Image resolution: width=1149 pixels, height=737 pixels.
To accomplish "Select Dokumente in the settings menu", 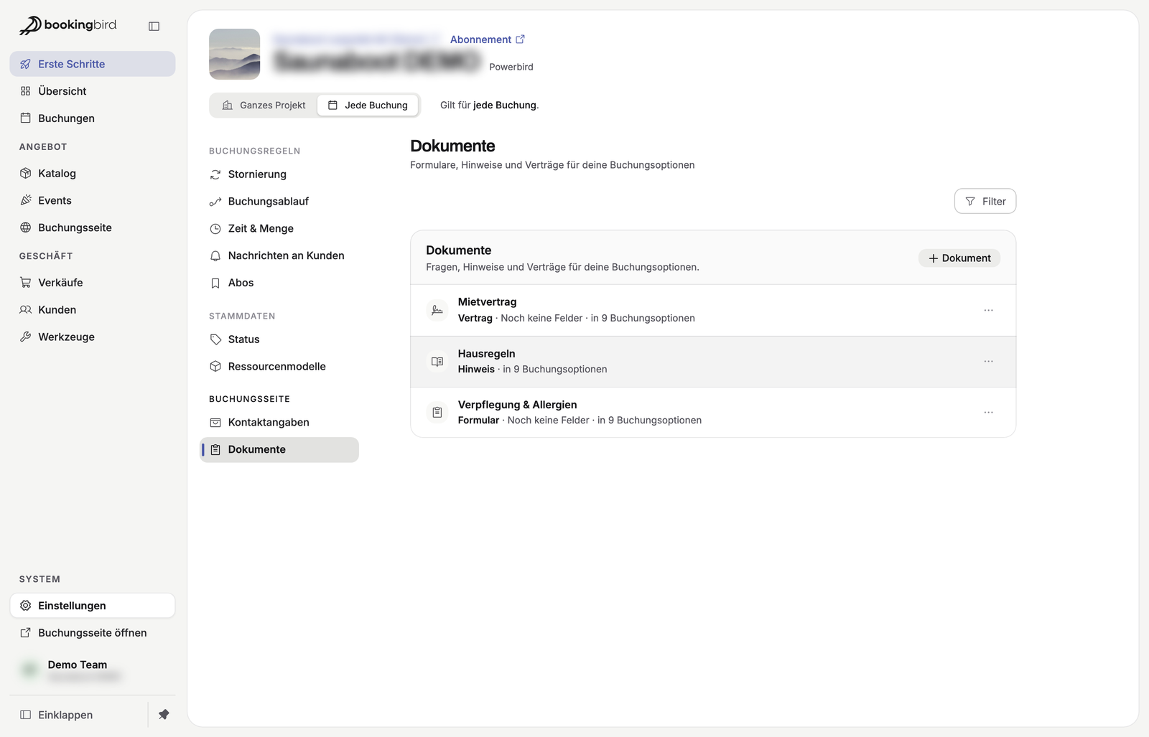I will point(279,450).
